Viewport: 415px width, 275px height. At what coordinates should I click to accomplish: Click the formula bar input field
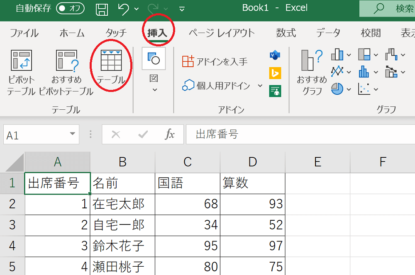point(299,134)
